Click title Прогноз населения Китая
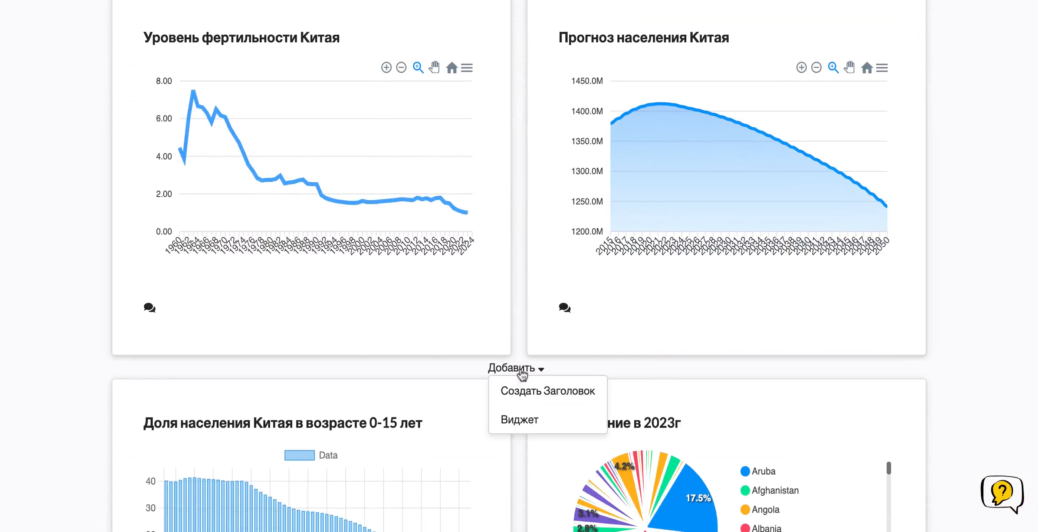This screenshot has width=1038, height=532. coord(644,37)
